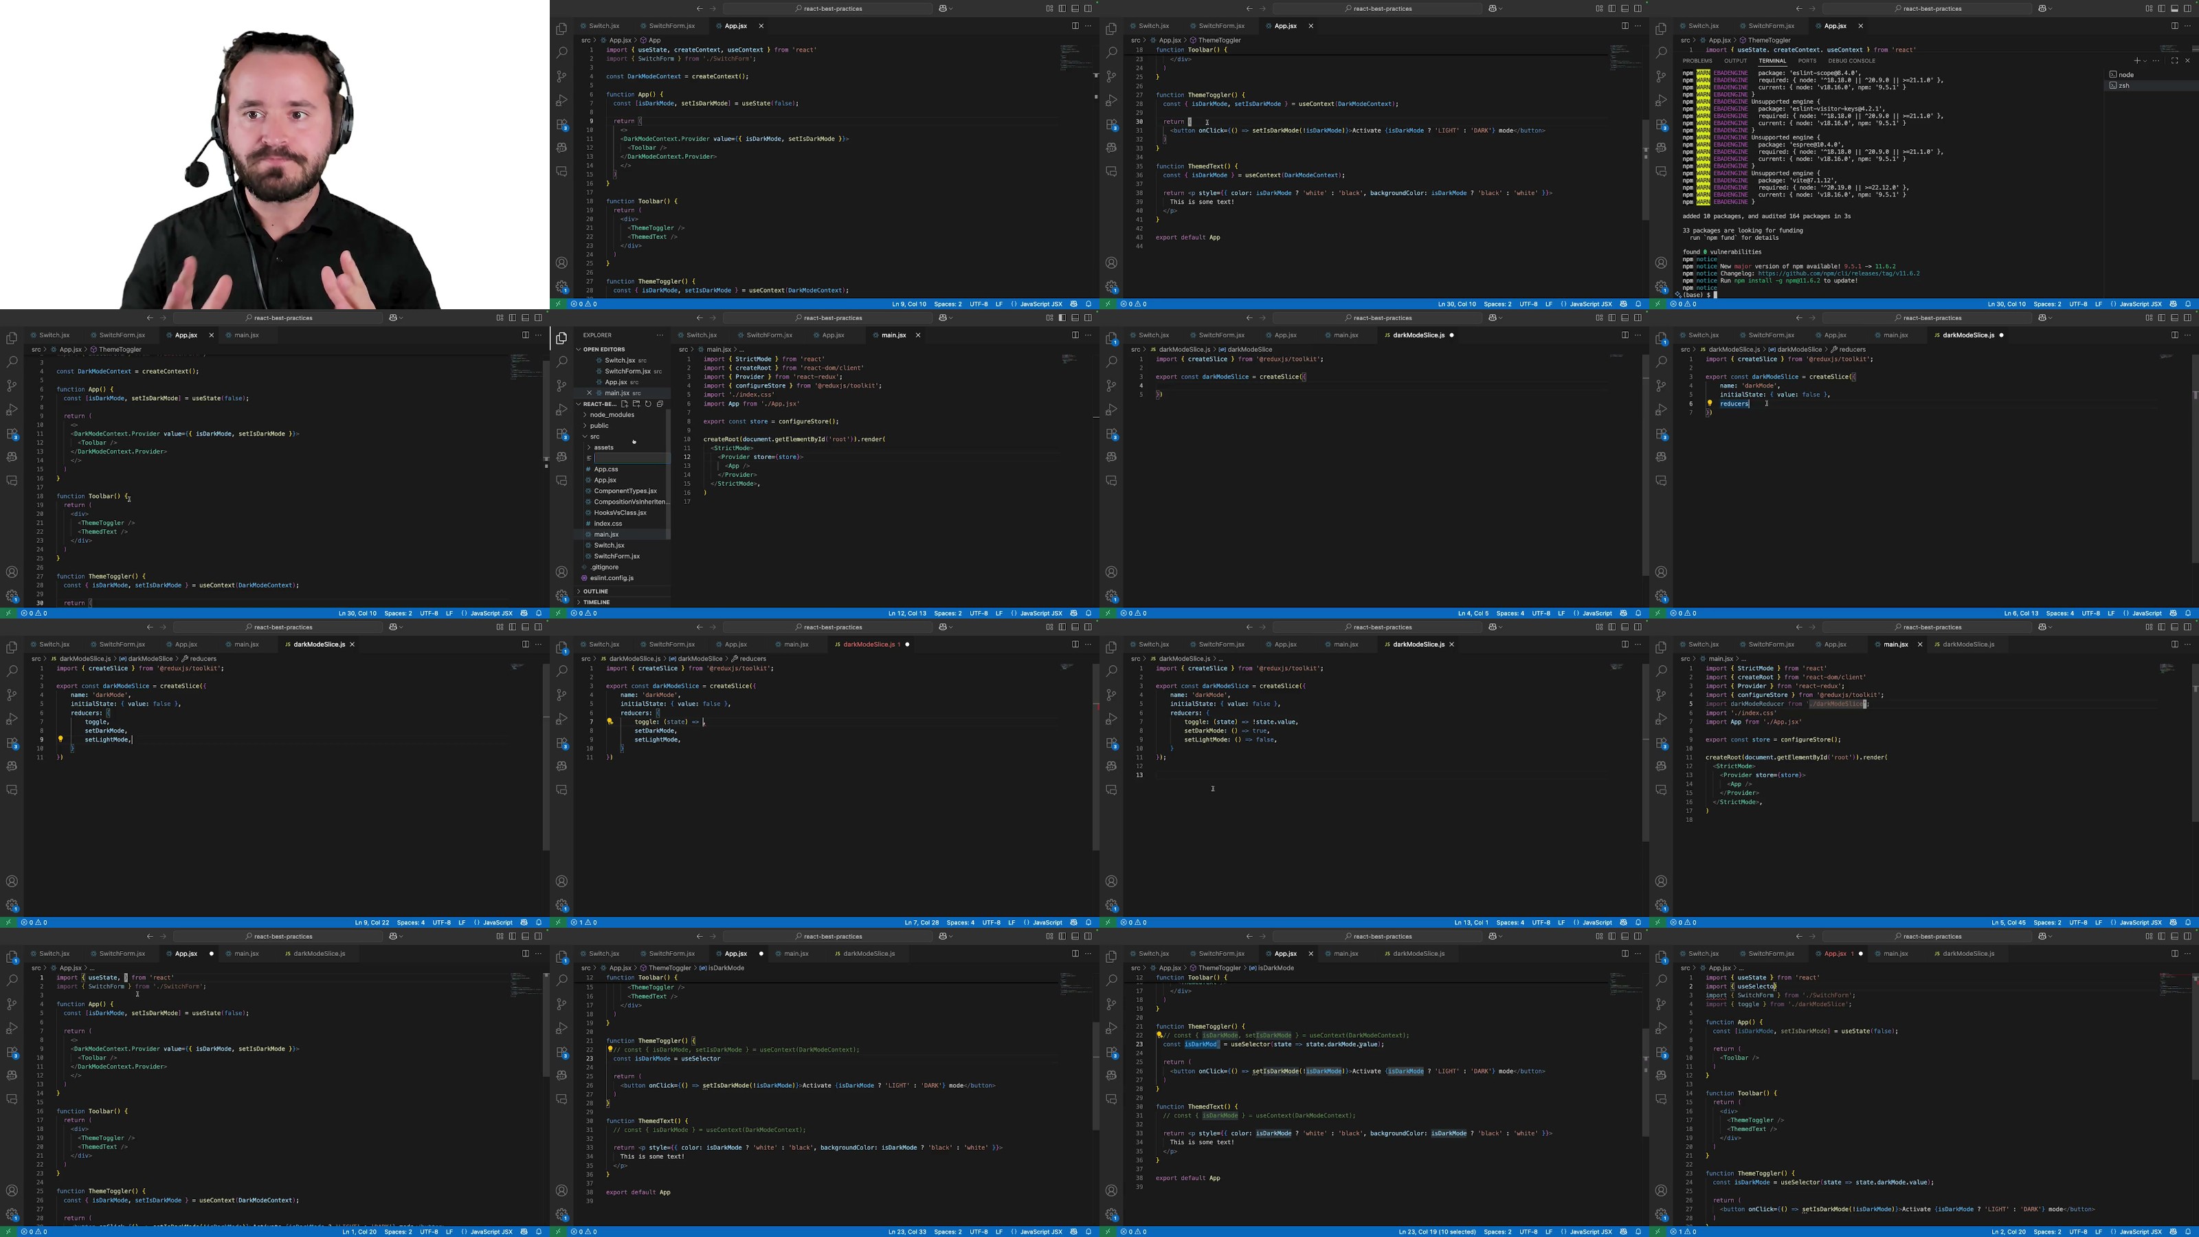Close the terminal panel with X
Screen dimensions: 2199x1237
tap(2187, 60)
